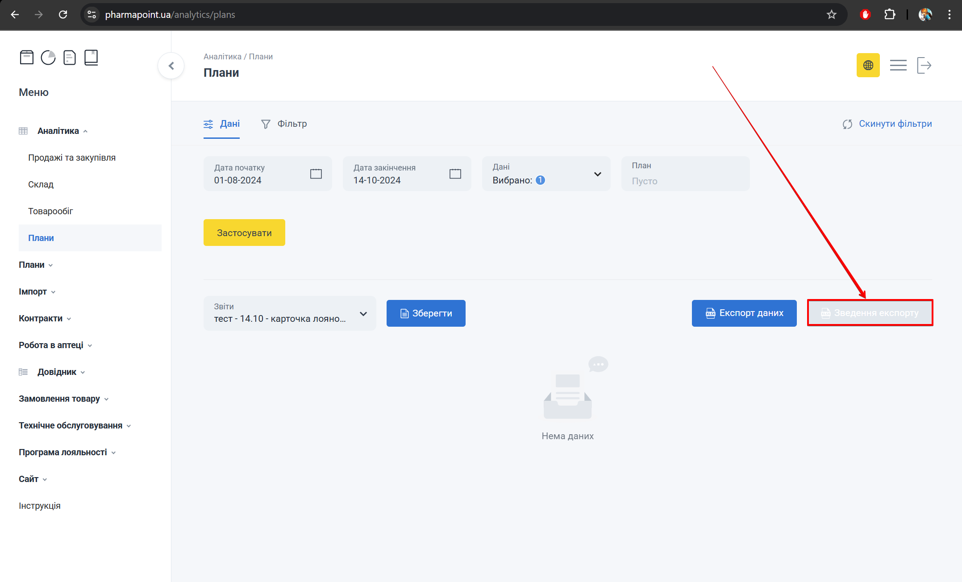Image resolution: width=962 pixels, height=582 pixels.
Task: Collapse the sidebar with the chevron button
Action: click(x=171, y=66)
